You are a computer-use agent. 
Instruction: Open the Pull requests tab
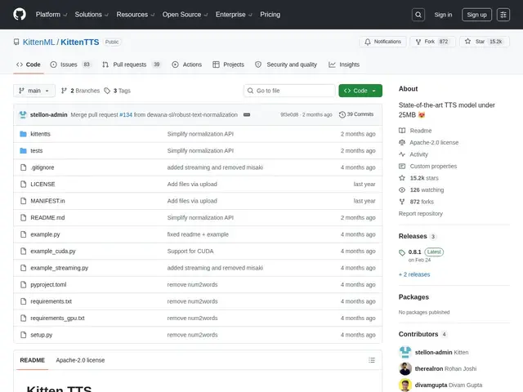(x=132, y=65)
